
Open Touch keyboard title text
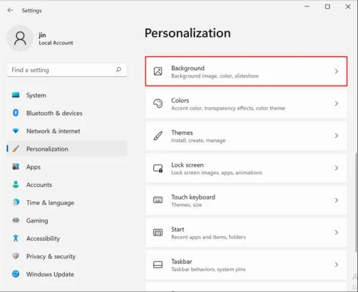(193, 197)
